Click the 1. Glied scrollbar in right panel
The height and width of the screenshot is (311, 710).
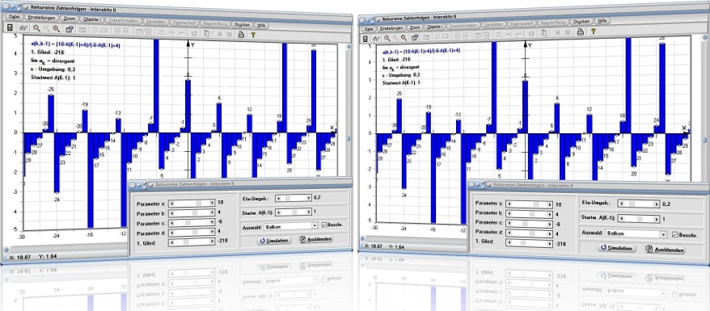pos(529,243)
